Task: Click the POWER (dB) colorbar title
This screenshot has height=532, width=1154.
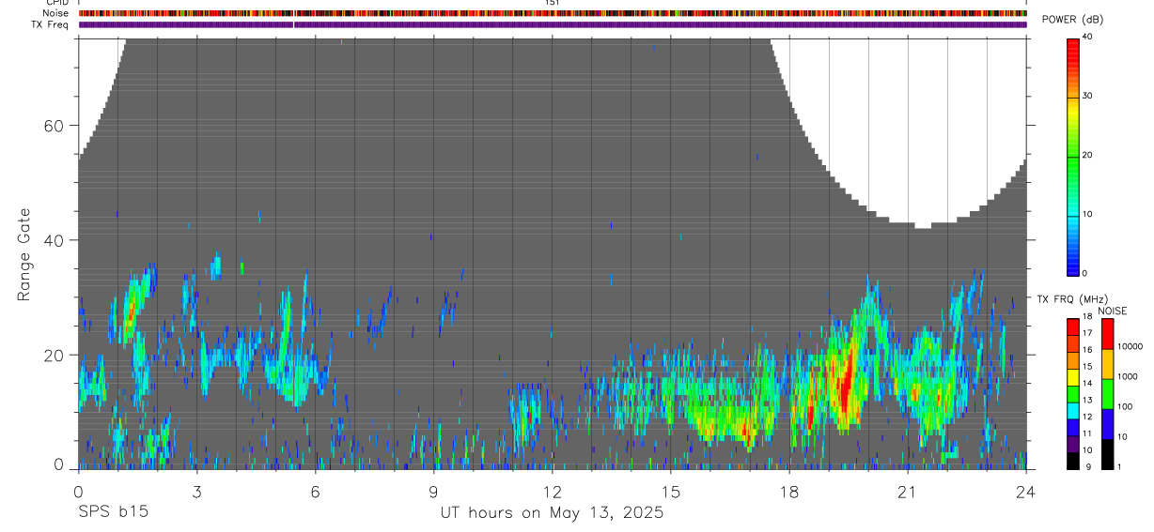Action: [1072, 20]
